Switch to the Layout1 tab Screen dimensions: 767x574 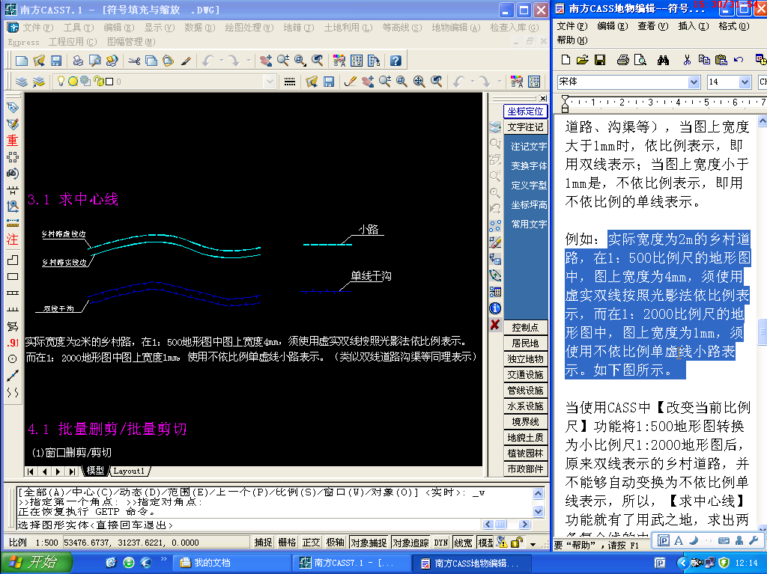click(x=129, y=471)
